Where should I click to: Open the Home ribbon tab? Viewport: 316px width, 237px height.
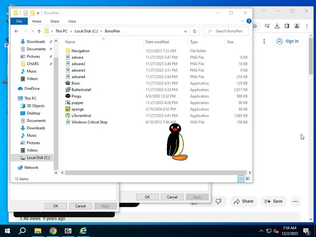(37, 21)
